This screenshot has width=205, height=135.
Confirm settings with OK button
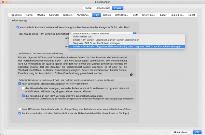point(197,132)
